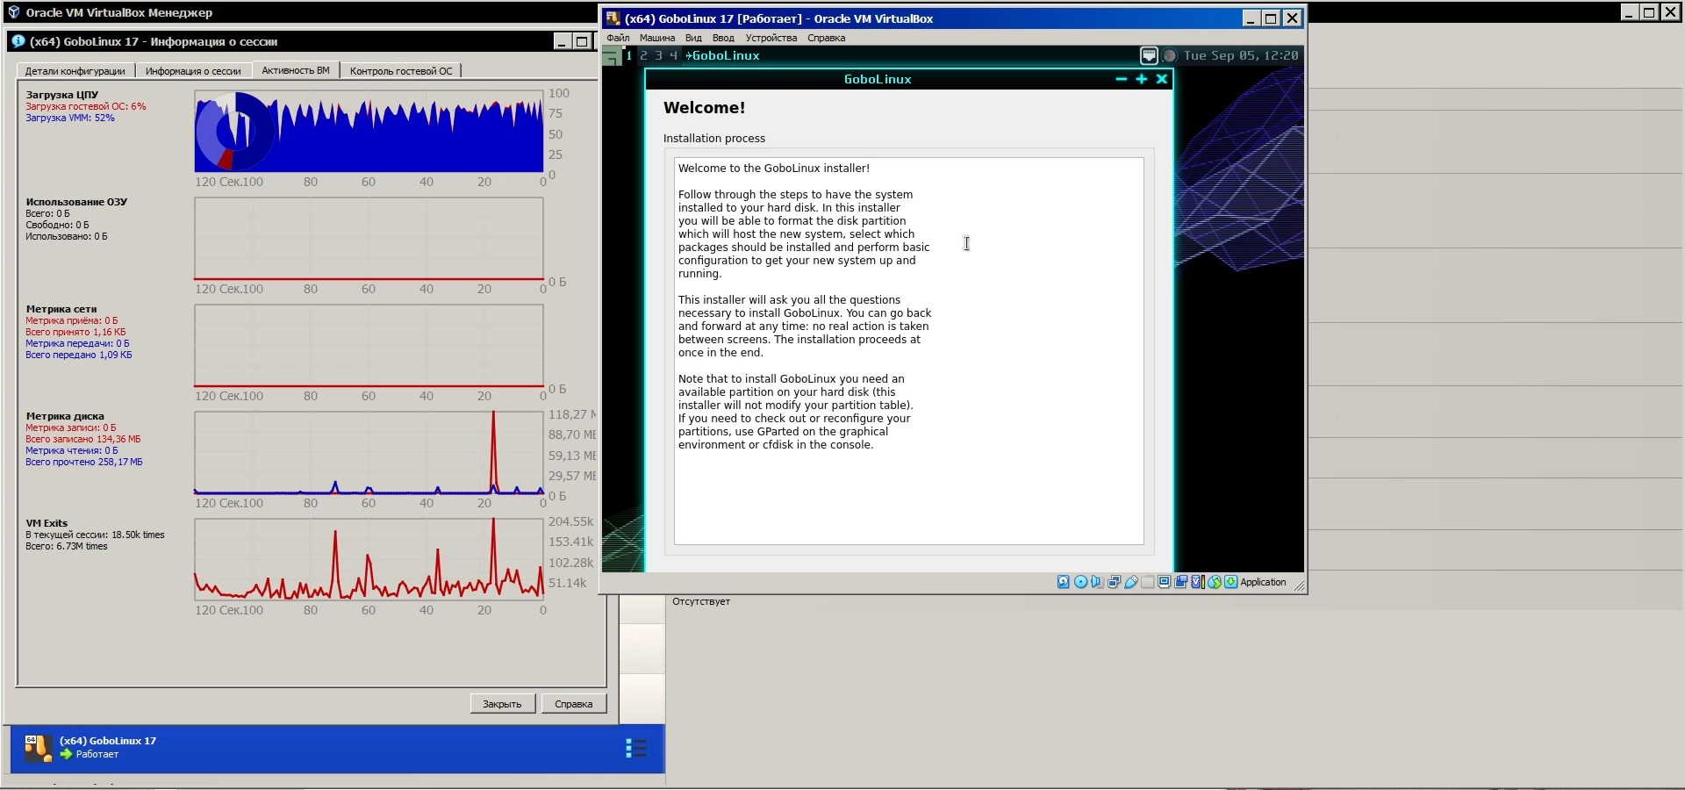Switch to guest workspace 4

(x=673, y=55)
